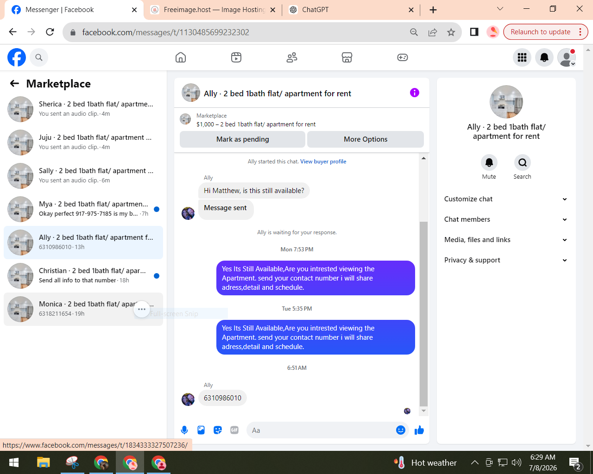
Task: Open the View buyer profile link
Action: pyautogui.click(x=323, y=162)
